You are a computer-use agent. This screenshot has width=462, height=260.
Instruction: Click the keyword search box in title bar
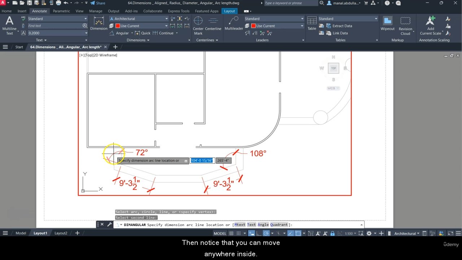[291, 3]
